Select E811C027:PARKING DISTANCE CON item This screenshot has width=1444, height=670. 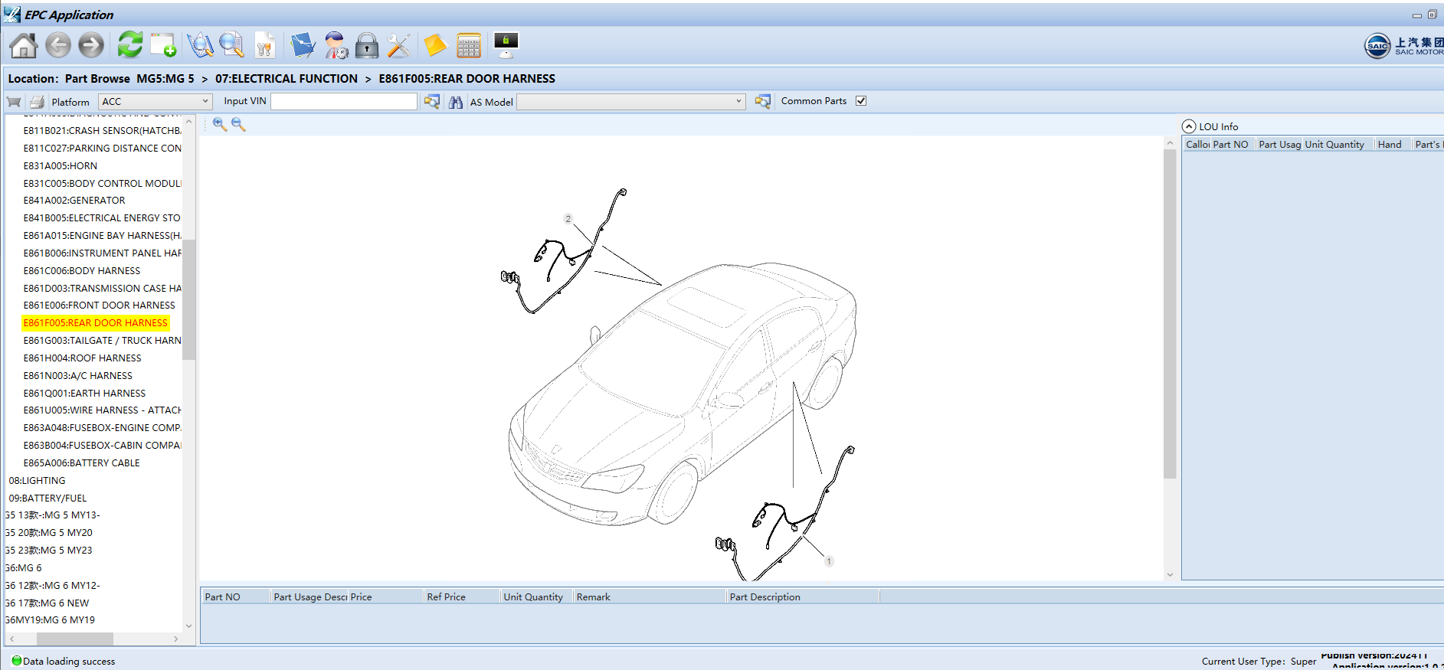(103, 148)
